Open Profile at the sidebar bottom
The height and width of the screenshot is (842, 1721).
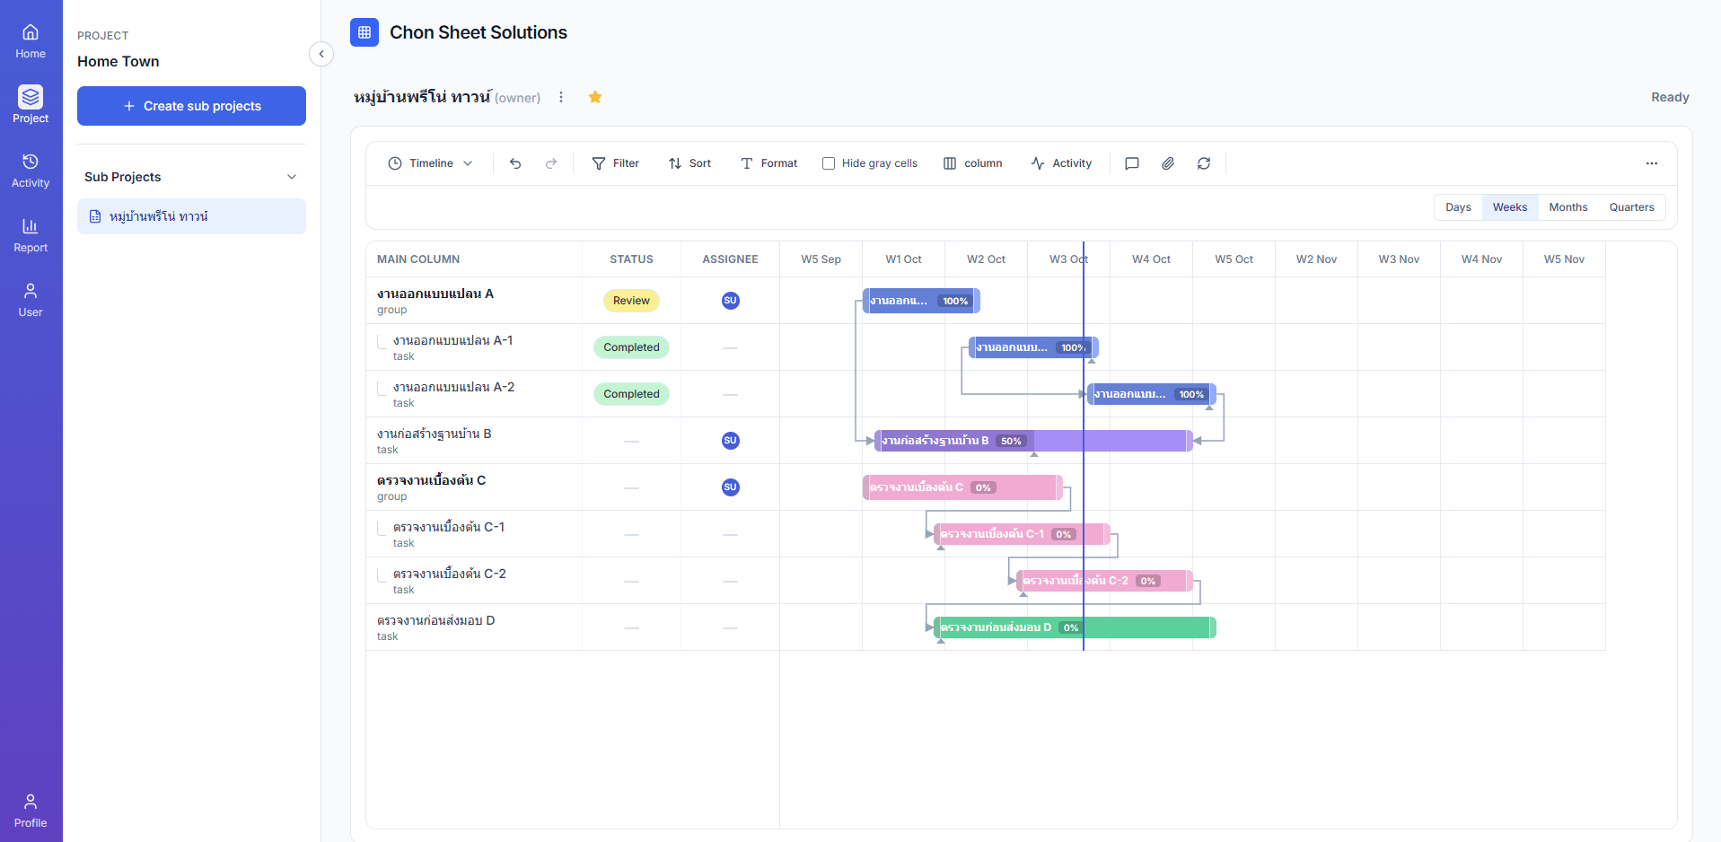[31, 811]
